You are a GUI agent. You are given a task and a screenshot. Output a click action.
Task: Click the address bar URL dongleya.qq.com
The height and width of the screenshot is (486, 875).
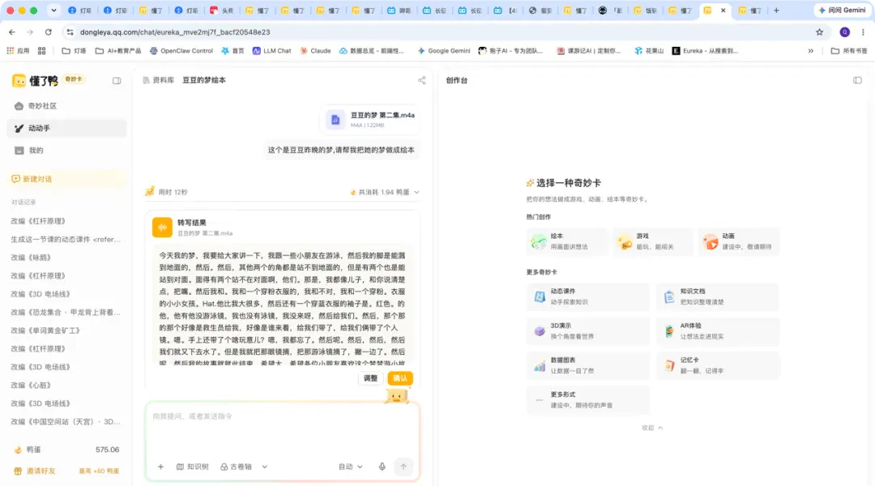pyautogui.click(x=175, y=32)
